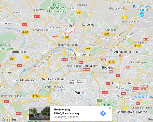Image resolution: width=153 pixels, height=122 pixels.
Task: Click the Paris-Charles De Gaulle airport icon
Action: pyautogui.click(x=142, y=15)
